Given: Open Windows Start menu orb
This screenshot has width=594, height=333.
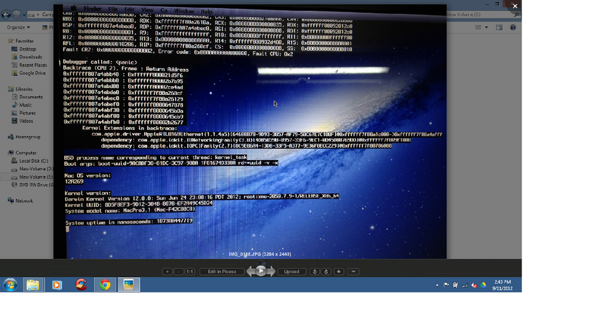Looking at the screenshot, I should tap(10, 285).
